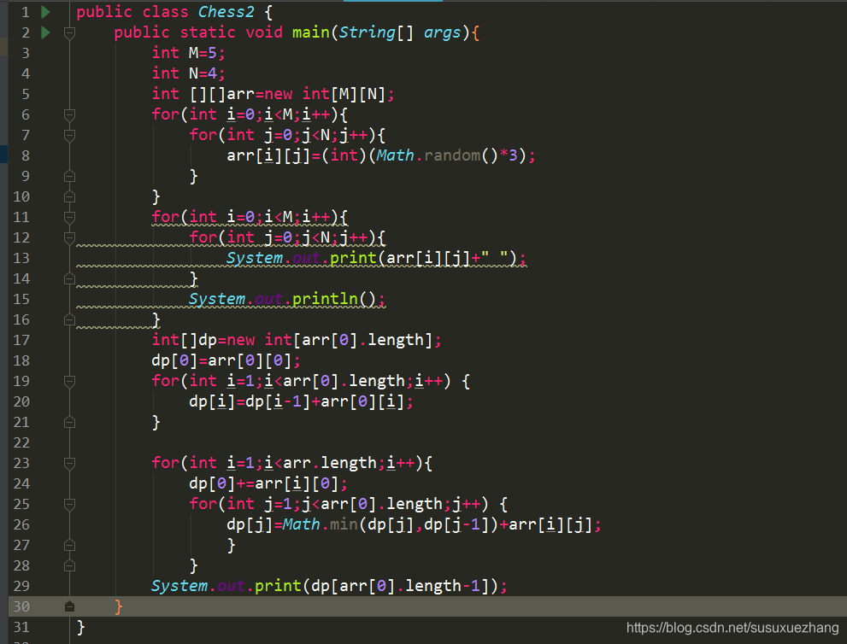Collapse the for loop on line 23

pyautogui.click(x=69, y=464)
